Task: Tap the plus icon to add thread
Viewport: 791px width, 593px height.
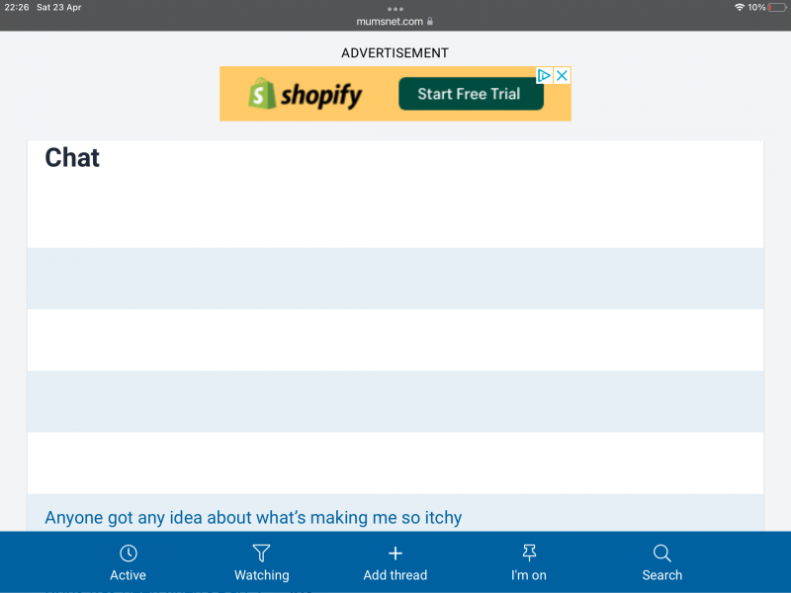Action: 395,553
